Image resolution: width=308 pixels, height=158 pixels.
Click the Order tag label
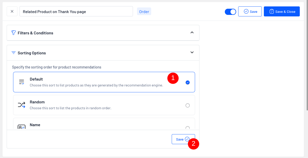tap(144, 12)
